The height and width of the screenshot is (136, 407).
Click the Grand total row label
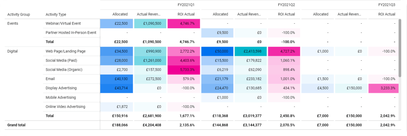pos(16,125)
